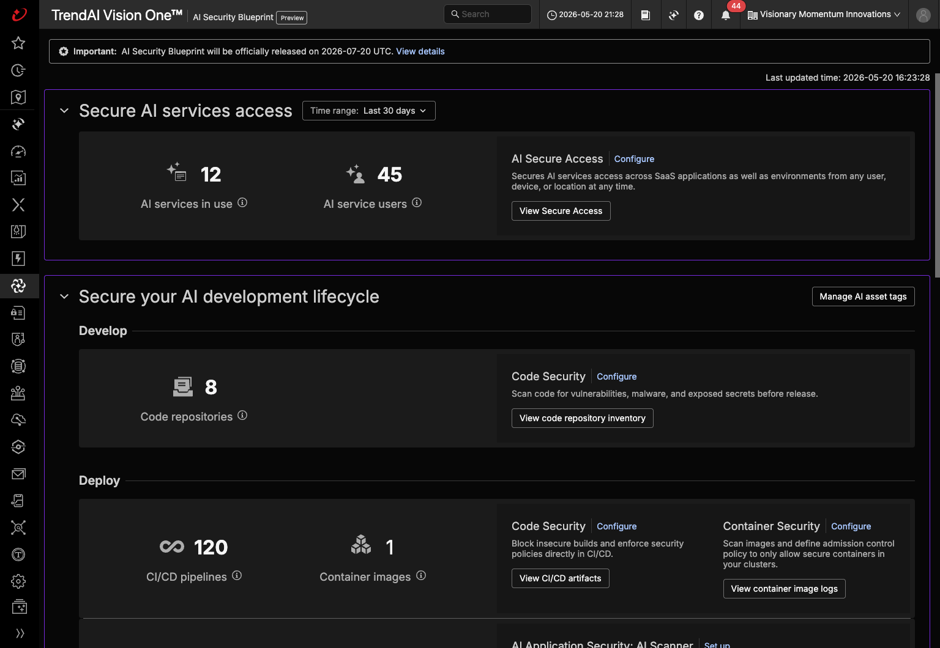This screenshot has height=648, width=940.
Task: Open the document icon in top header
Action: (x=646, y=15)
